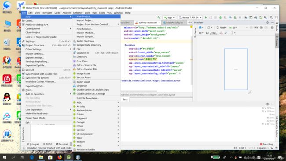The height and width of the screenshot is (161, 286).
Task: Open the Terminal tool window button
Action: 62,144
